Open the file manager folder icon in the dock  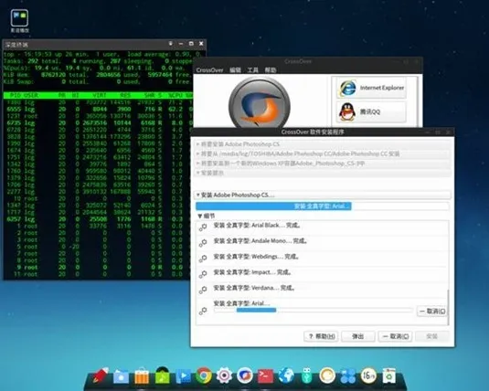click(121, 376)
